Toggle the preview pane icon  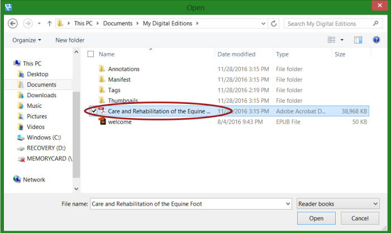click(358, 40)
